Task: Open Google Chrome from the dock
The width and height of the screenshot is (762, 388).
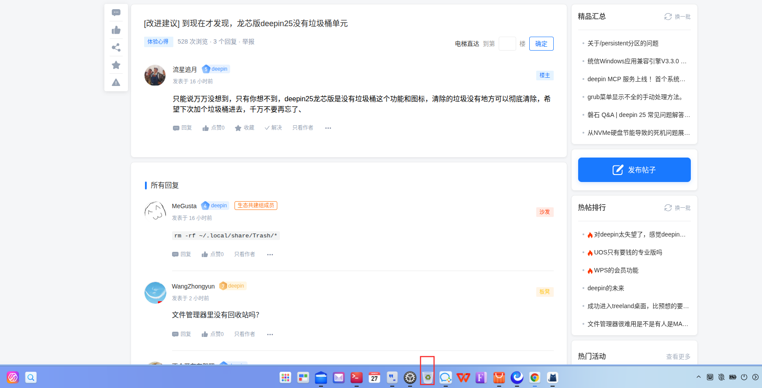Action: (x=534, y=378)
